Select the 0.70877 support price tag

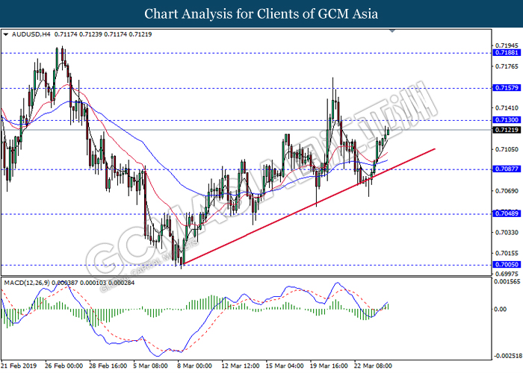[507, 169]
